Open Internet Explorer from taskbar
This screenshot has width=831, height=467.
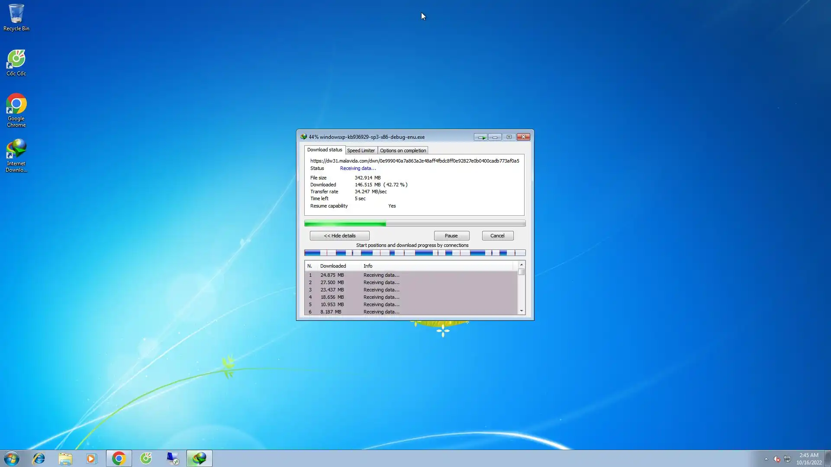(x=39, y=458)
